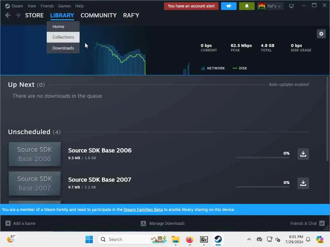The width and height of the screenshot is (330, 247).
Task: Click the account alert red button
Action: pyautogui.click(x=191, y=6)
